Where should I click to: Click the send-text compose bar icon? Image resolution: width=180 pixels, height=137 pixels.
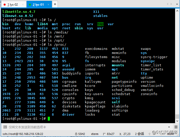[5, 127]
